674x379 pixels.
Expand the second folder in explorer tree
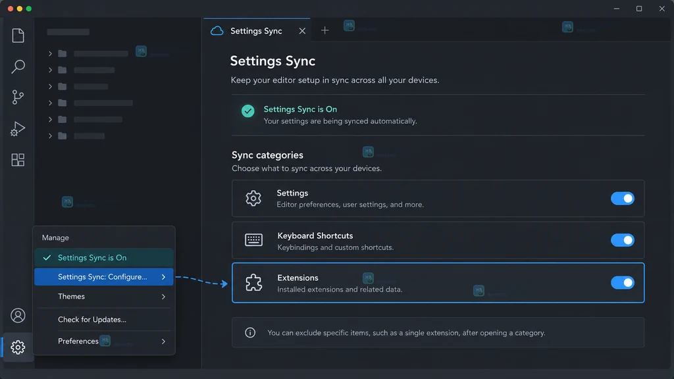click(x=50, y=70)
